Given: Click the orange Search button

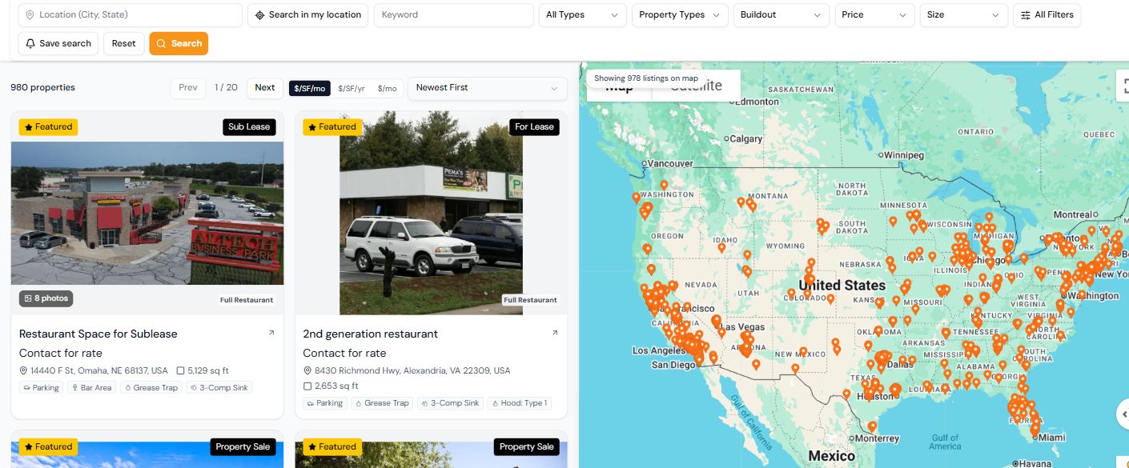Looking at the screenshot, I should [x=179, y=43].
